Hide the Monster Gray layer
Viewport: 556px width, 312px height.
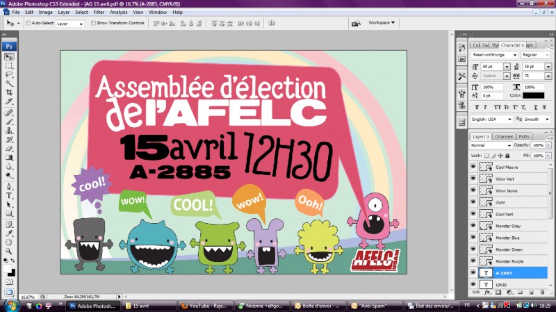pos(473,226)
